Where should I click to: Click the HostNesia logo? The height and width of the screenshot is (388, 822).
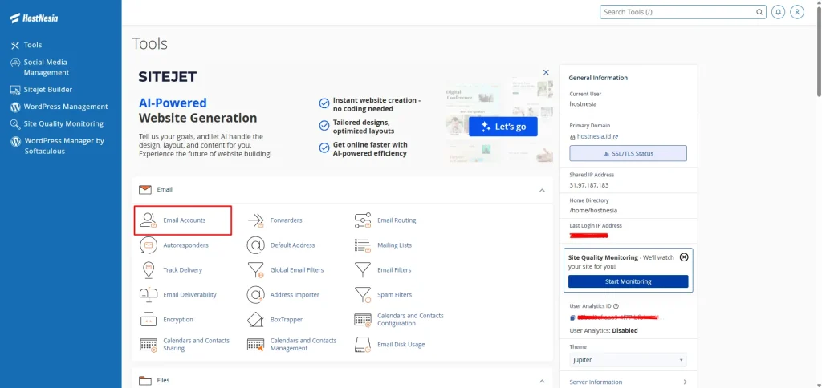34,18
